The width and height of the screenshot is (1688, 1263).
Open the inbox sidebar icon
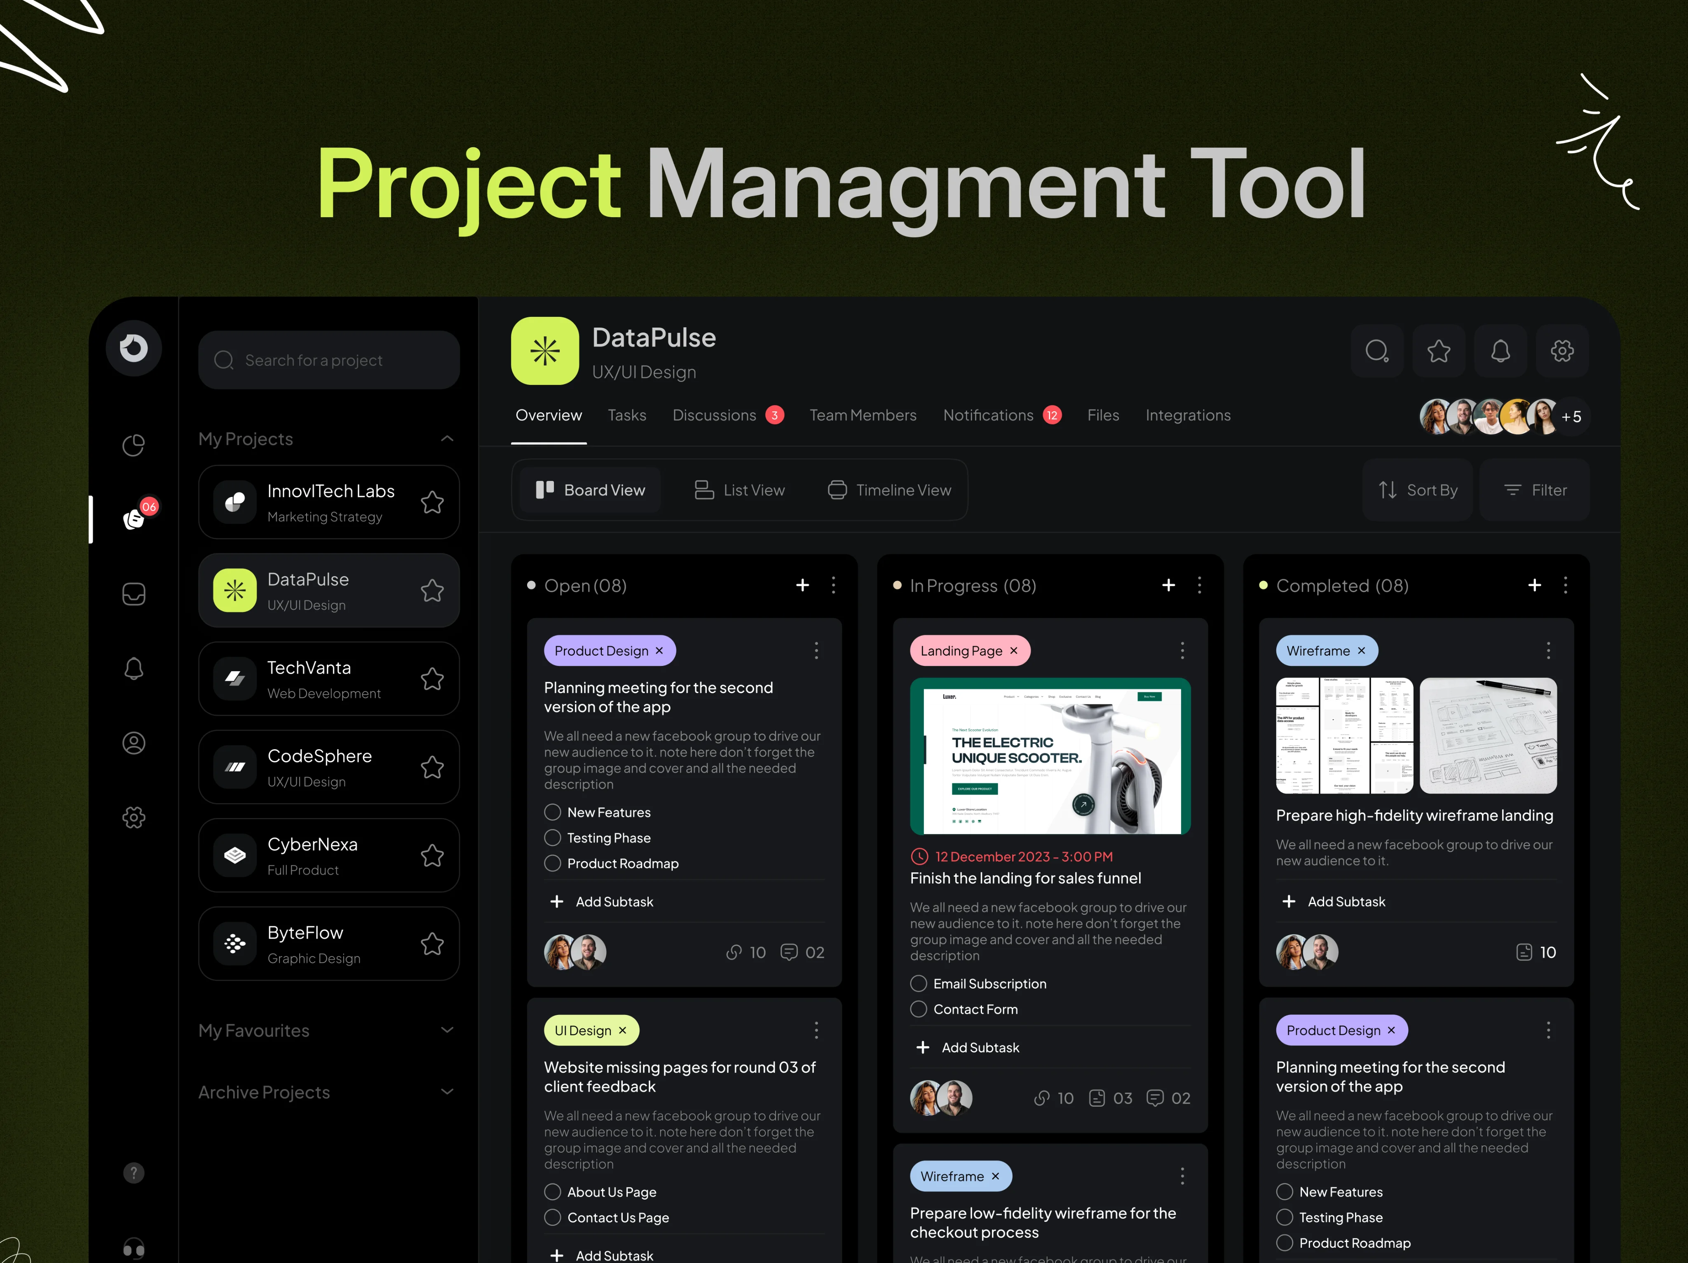coord(134,594)
